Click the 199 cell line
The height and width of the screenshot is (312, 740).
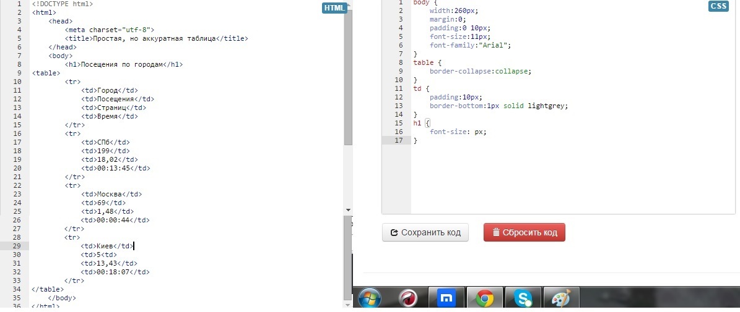(105, 151)
